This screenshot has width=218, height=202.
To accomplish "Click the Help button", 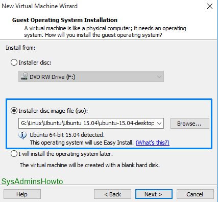I will click(x=22, y=194).
